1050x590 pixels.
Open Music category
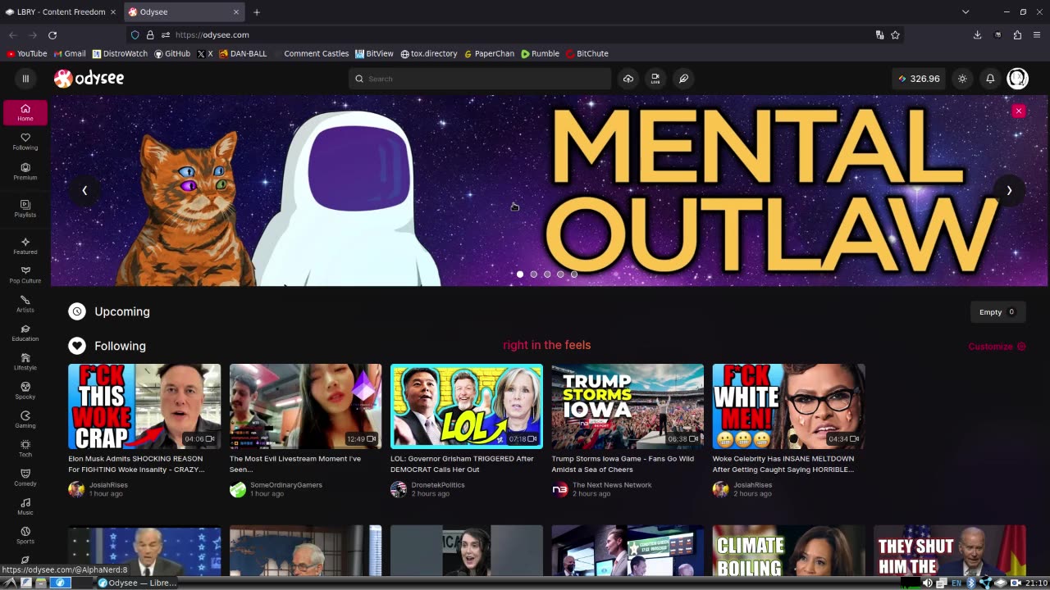(x=25, y=506)
